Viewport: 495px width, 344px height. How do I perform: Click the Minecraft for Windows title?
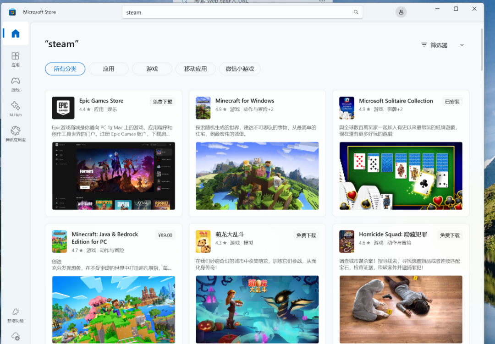coord(245,101)
